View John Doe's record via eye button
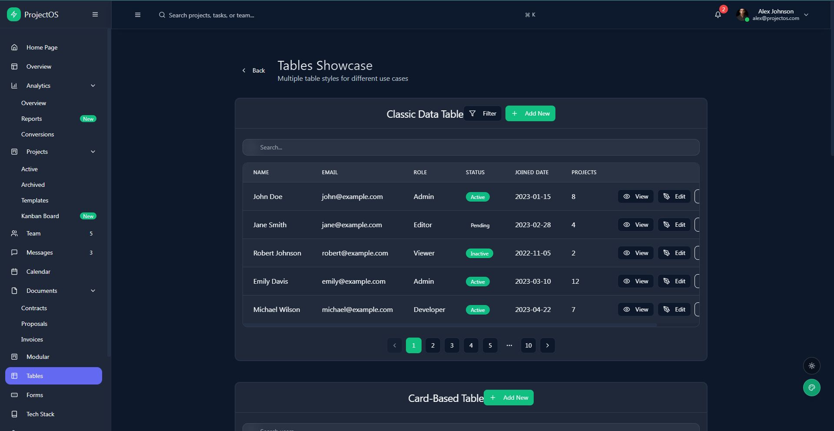The height and width of the screenshot is (431, 834). point(635,196)
